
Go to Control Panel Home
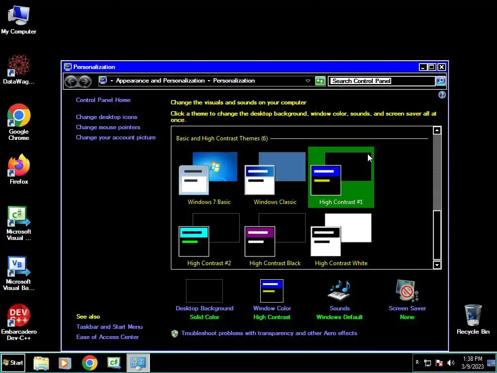[103, 100]
